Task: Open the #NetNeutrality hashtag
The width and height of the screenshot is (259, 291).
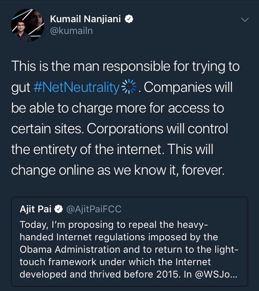Action: 77,87
